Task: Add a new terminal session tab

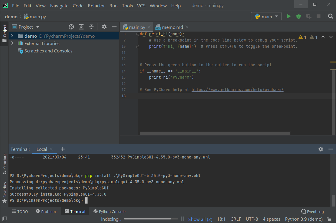Action: [62, 149]
